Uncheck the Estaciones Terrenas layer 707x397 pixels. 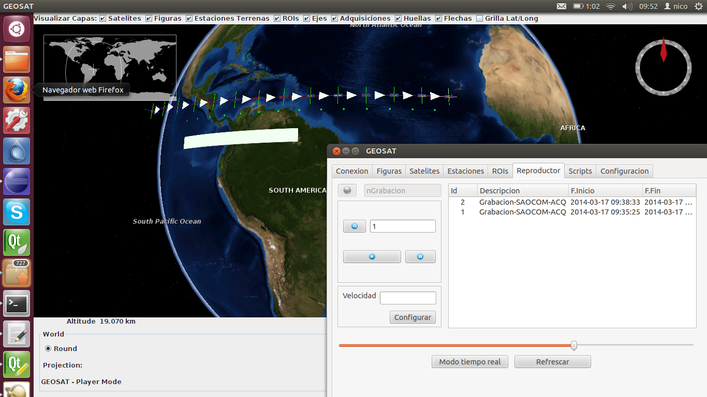click(x=189, y=19)
